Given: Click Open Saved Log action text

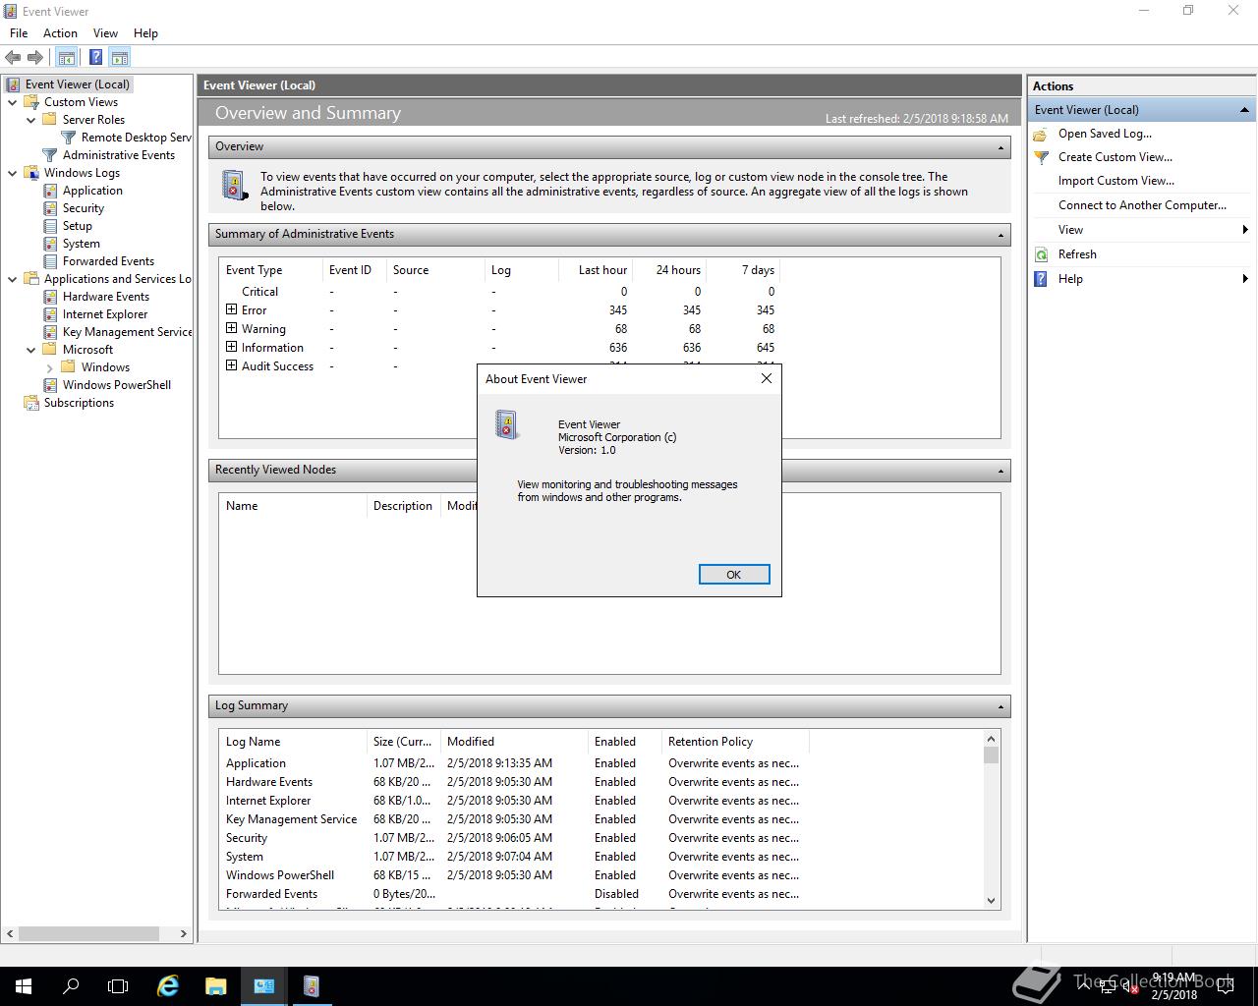Looking at the screenshot, I should (x=1105, y=134).
